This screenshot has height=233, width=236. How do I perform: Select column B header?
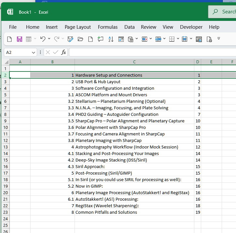pyautogui.click(x=52, y=62)
